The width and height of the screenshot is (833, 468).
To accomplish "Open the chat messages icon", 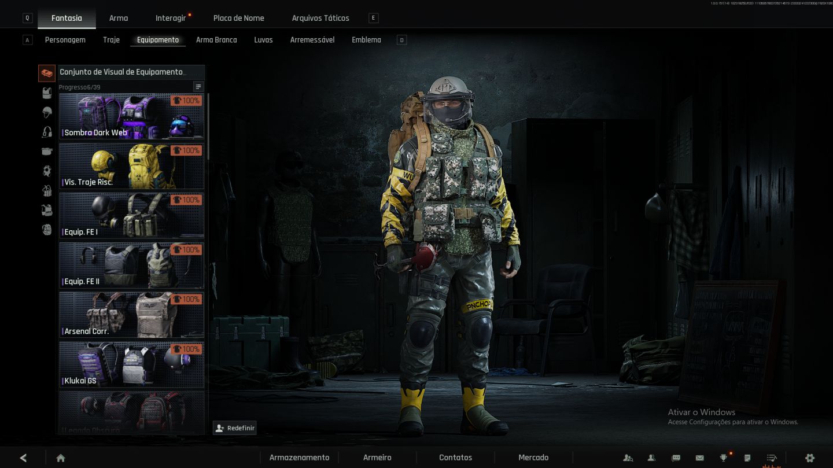I will (676, 458).
